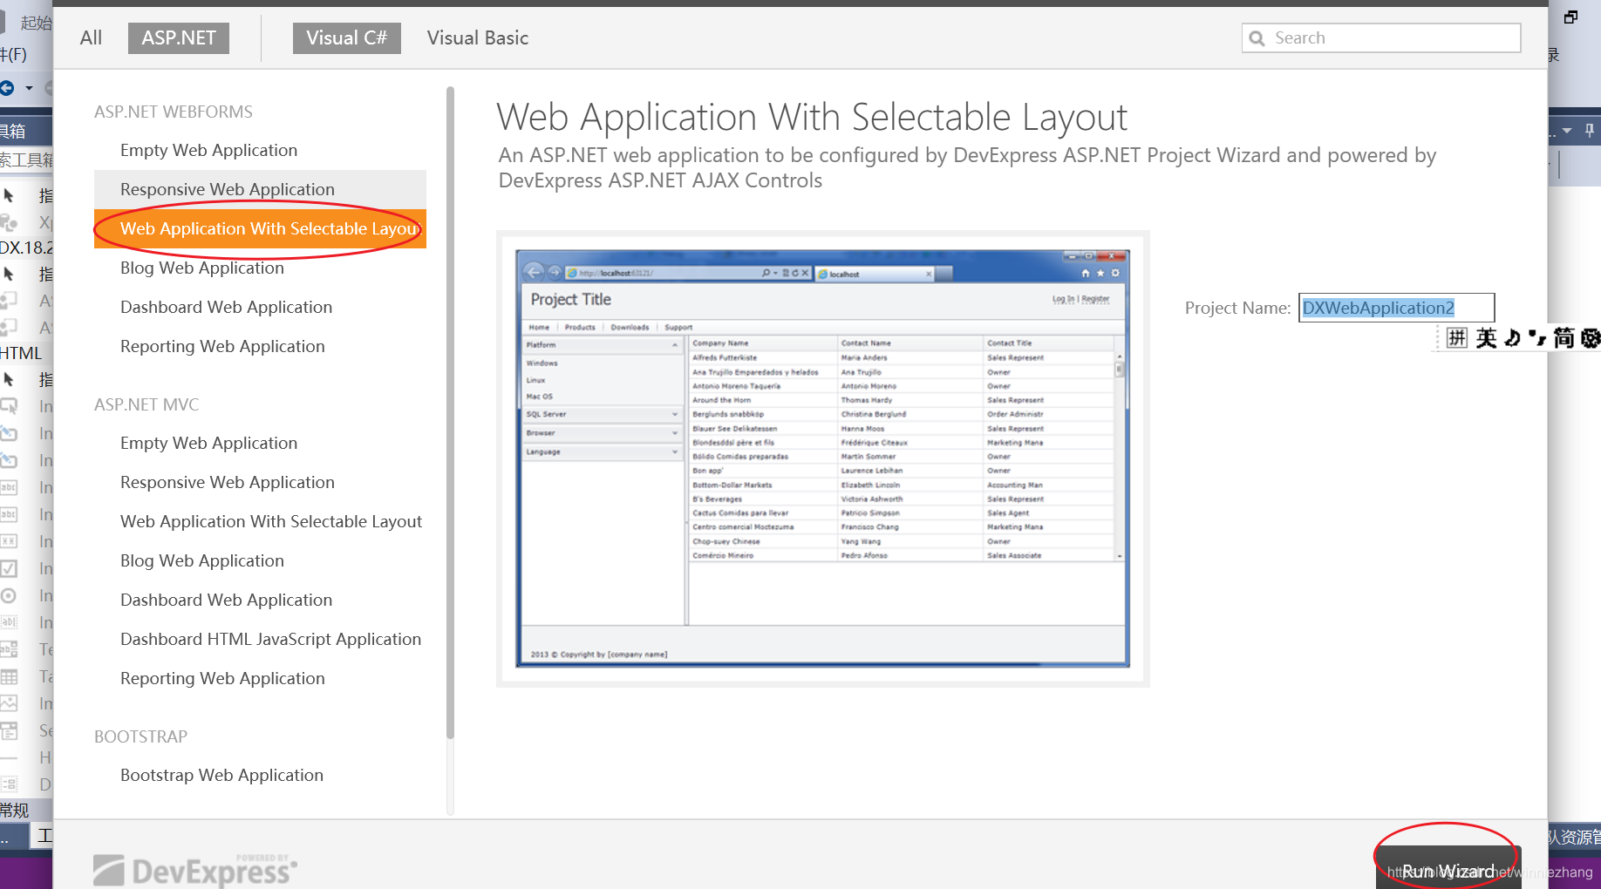Expand the HTML toolbox group
This screenshot has height=889, width=1601.
tap(22, 353)
